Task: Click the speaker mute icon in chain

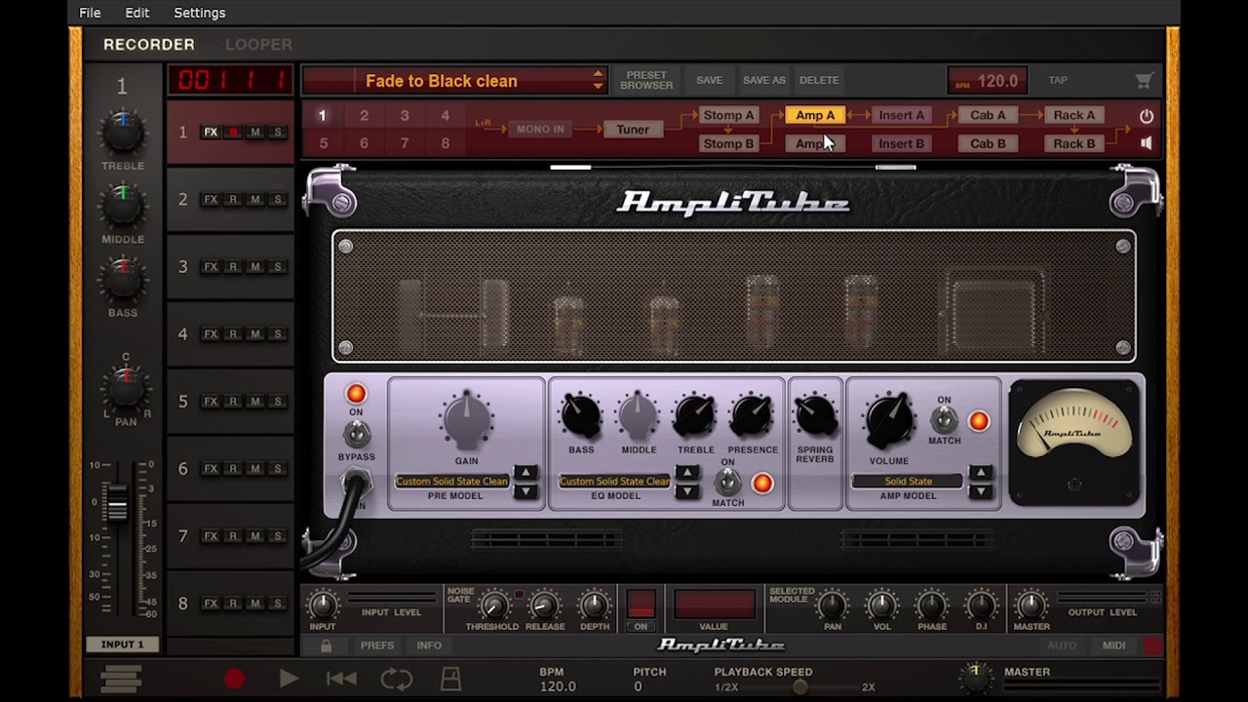Action: pos(1147,143)
